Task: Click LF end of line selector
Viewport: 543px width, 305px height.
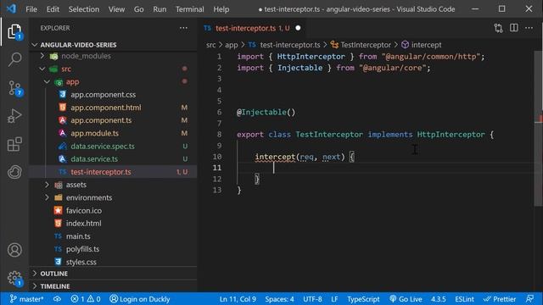Action: click(334, 299)
